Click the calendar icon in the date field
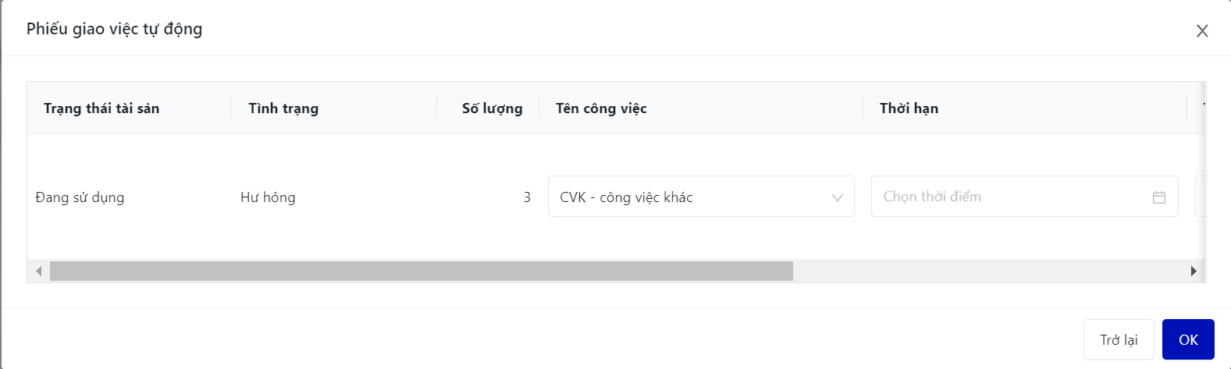The image size is (1231, 369). click(x=1159, y=197)
